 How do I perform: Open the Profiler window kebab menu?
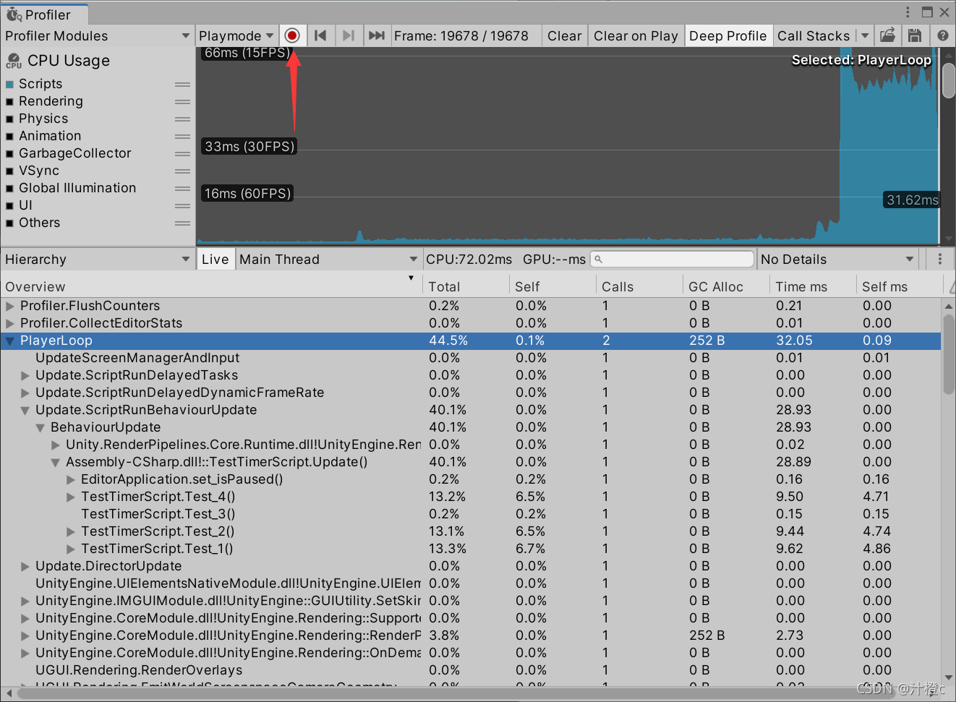pyautogui.click(x=908, y=12)
